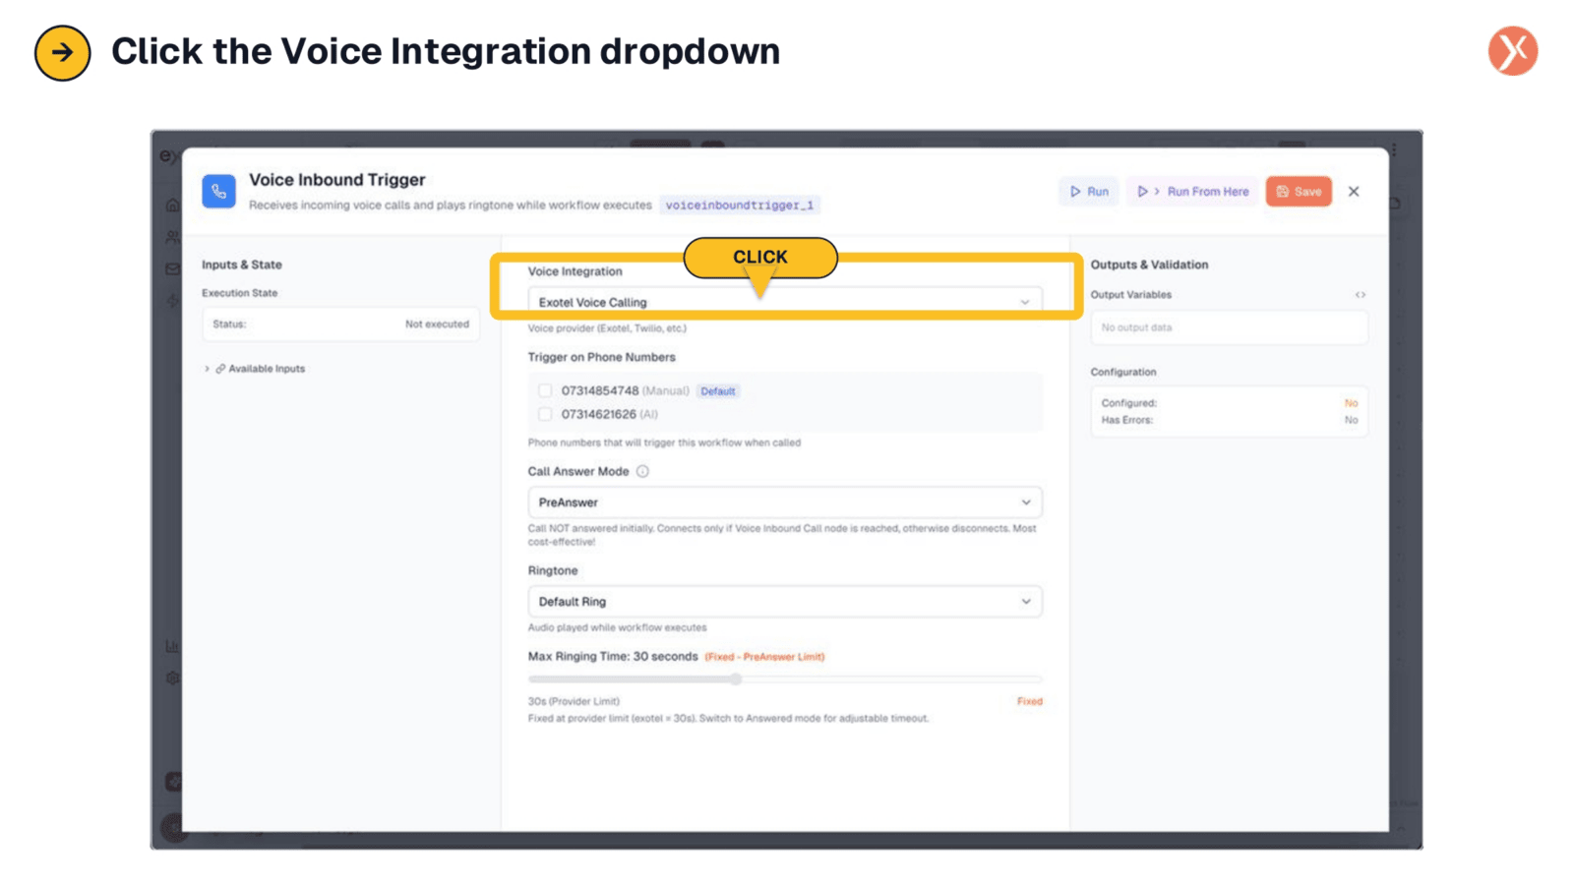Click the Status Not executed field
1574x885 pixels.
tap(340, 324)
